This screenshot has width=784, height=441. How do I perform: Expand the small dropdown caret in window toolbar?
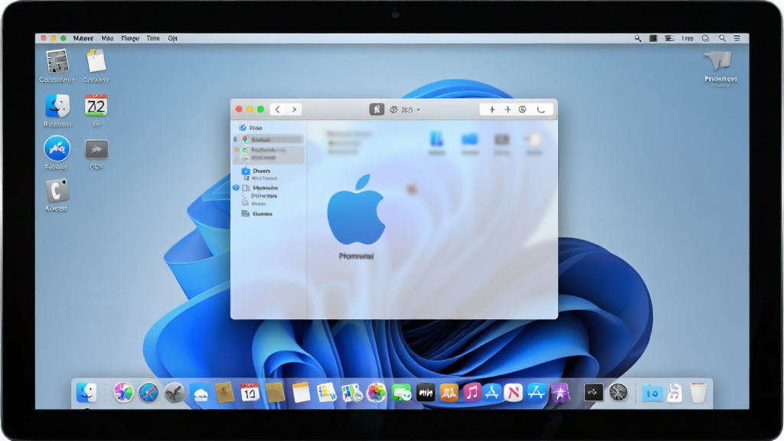click(x=419, y=110)
